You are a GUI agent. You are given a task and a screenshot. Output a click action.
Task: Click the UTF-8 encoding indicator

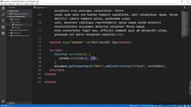click(x=169, y=106)
